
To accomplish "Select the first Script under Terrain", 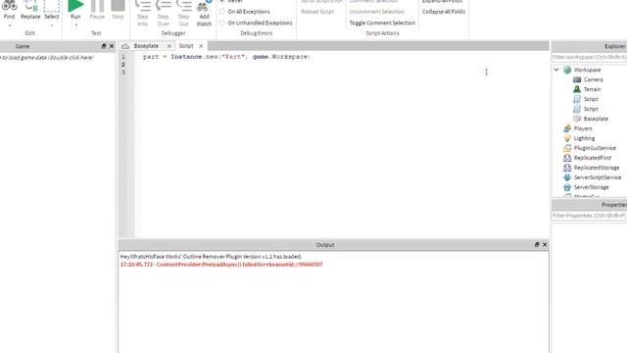I will (x=591, y=99).
